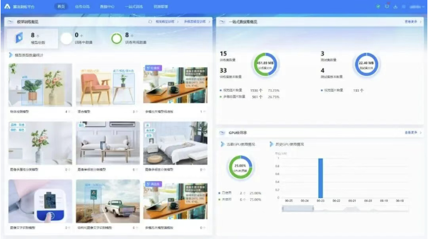428x239 pixels.
Task: Open the 混合模型 card with pink chair
Action: [x=108, y=85]
